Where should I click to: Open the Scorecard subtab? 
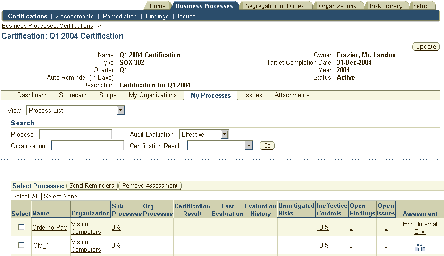click(73, 95)
